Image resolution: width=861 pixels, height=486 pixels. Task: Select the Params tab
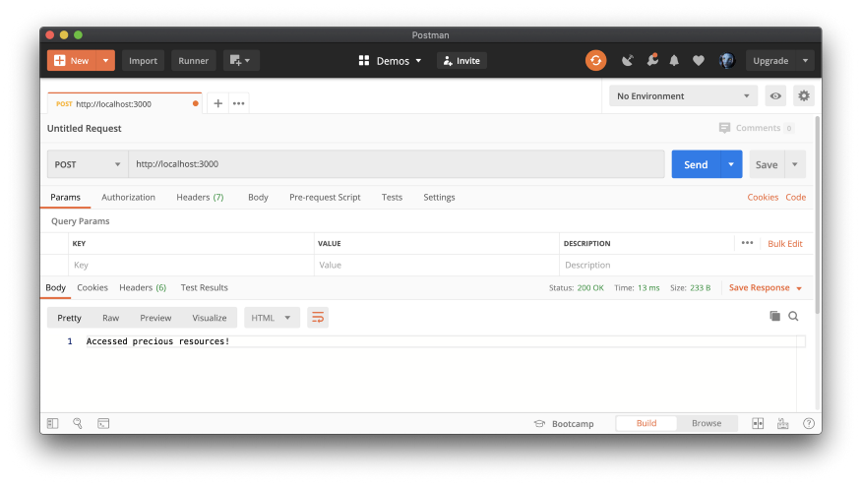pyautogui.click(x=65, y=197)
